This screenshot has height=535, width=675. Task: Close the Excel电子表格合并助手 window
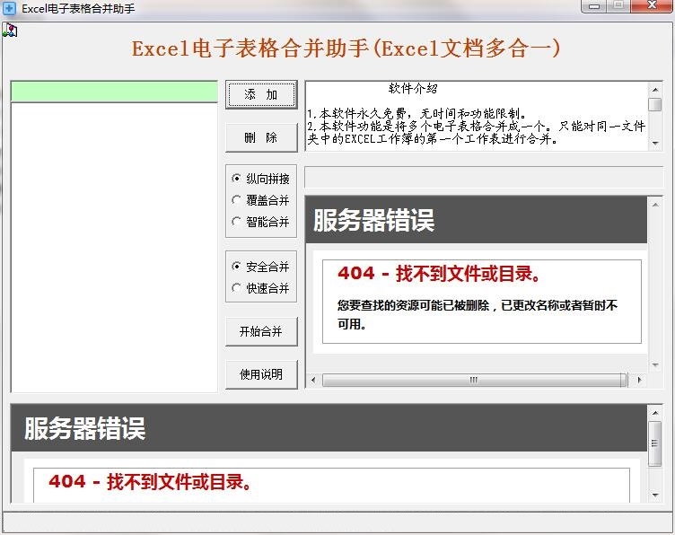(x=652, y=6)
